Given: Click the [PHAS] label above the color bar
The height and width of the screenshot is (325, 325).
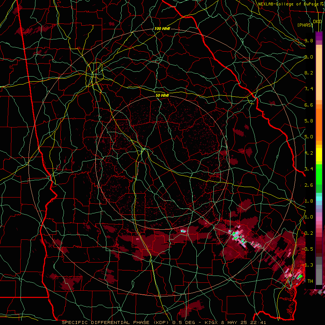Looking at the screenshot, I should (x=305, y=25).
